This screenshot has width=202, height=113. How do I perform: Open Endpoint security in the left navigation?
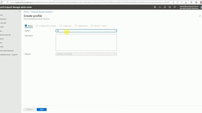(5, 35)
